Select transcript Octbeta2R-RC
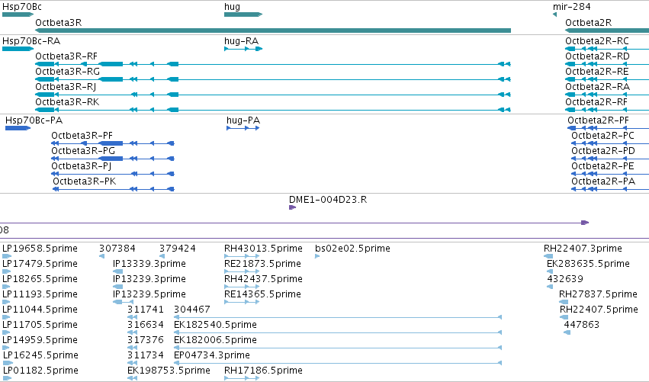Viewport: 649px width, 382px height. pos(597,41)
